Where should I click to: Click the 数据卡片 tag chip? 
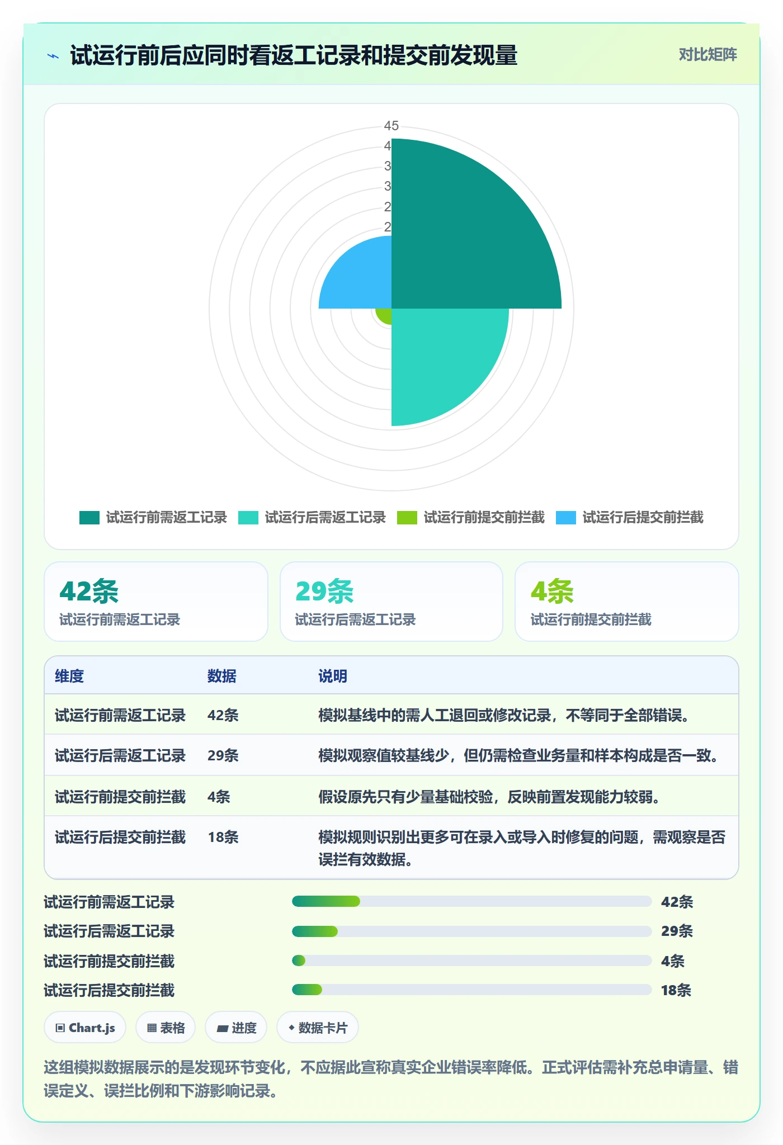click(318, 1028)
